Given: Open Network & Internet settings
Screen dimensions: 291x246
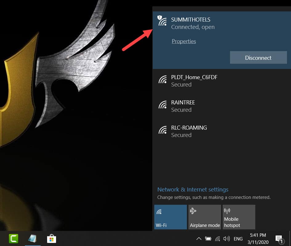Looking at the screenshot, I should click(193, 189).
